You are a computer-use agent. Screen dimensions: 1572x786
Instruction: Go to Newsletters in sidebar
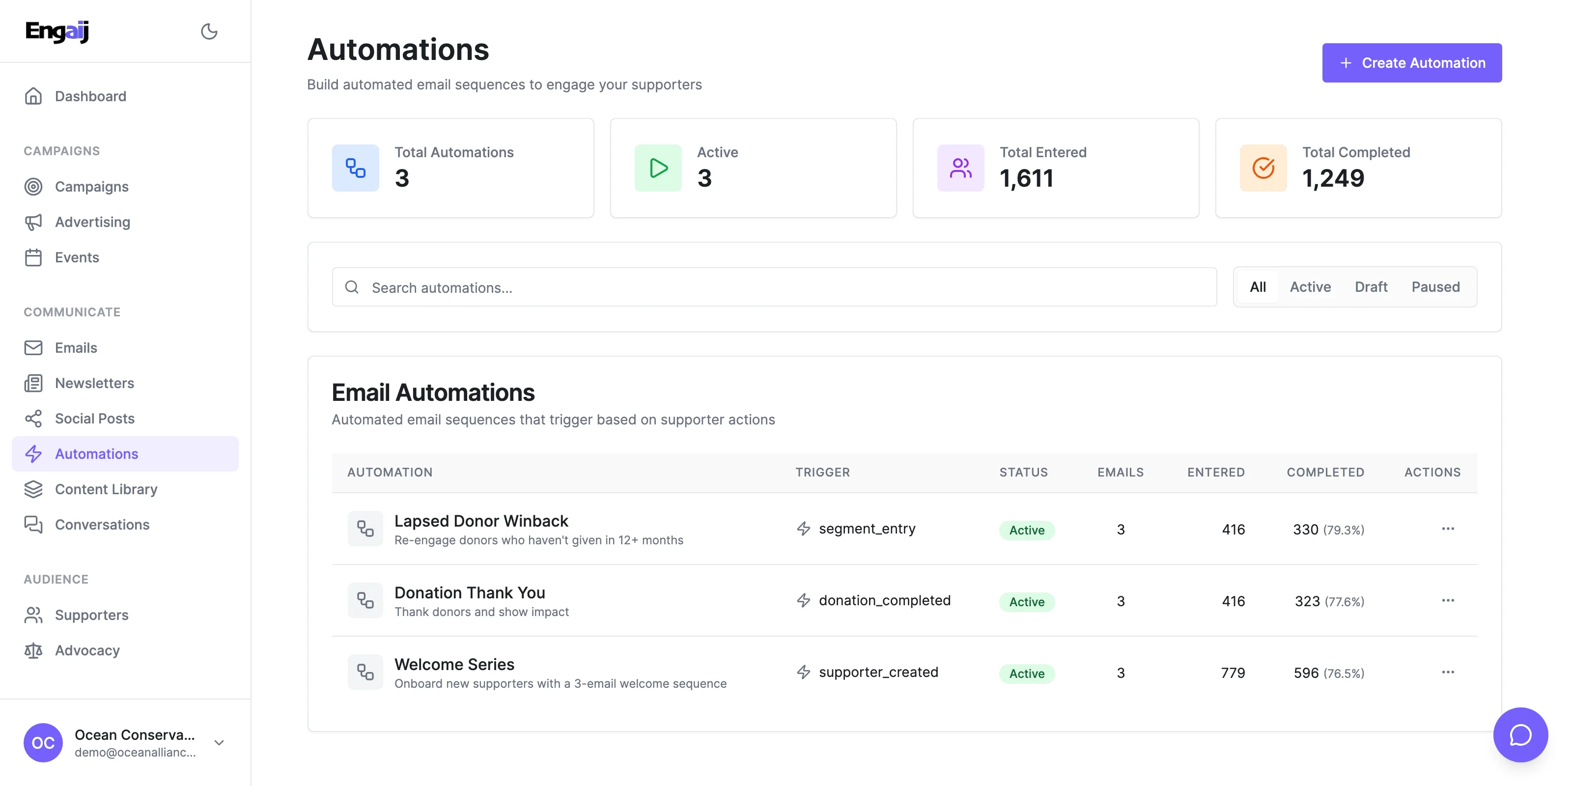point(95,383)
